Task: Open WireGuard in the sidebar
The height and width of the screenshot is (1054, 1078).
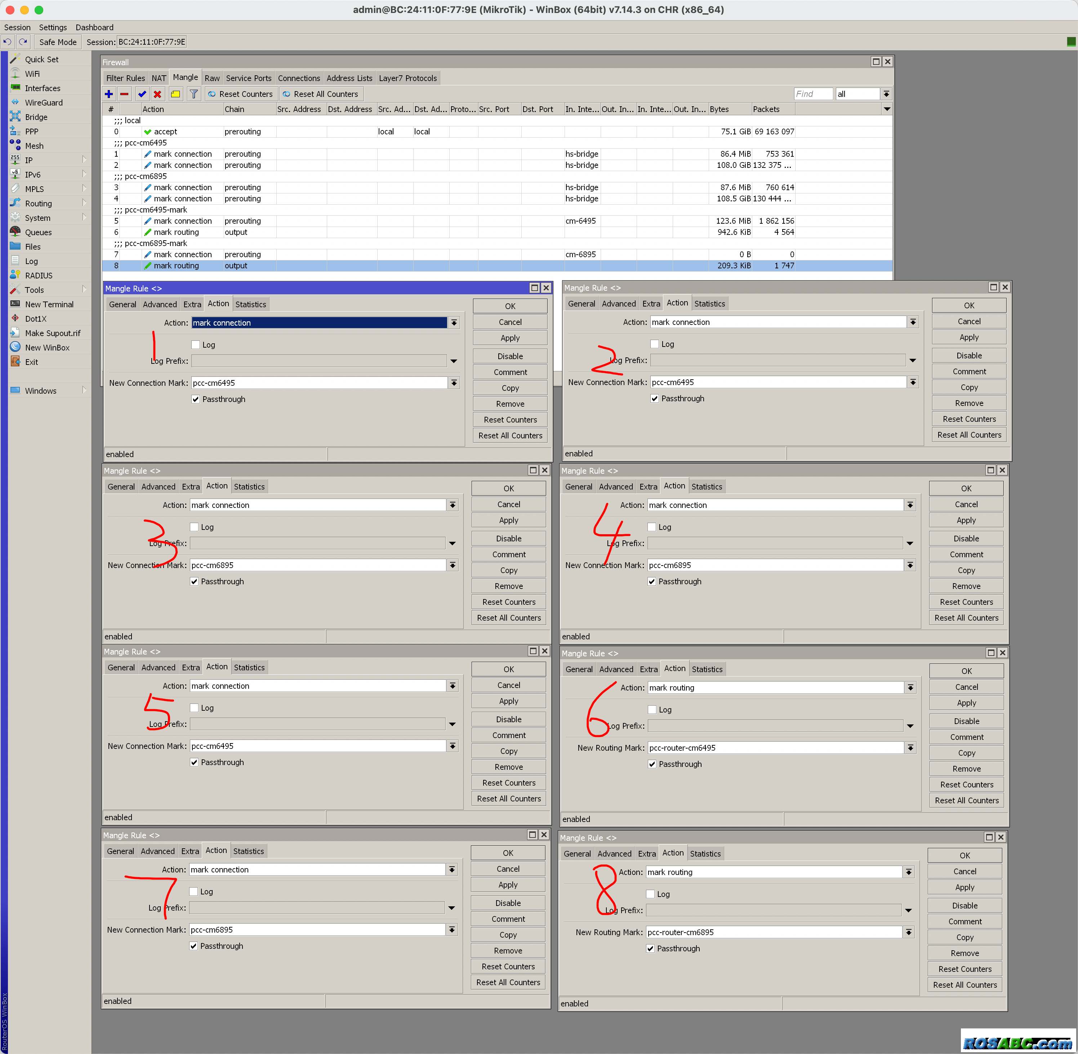Action: 44,102
